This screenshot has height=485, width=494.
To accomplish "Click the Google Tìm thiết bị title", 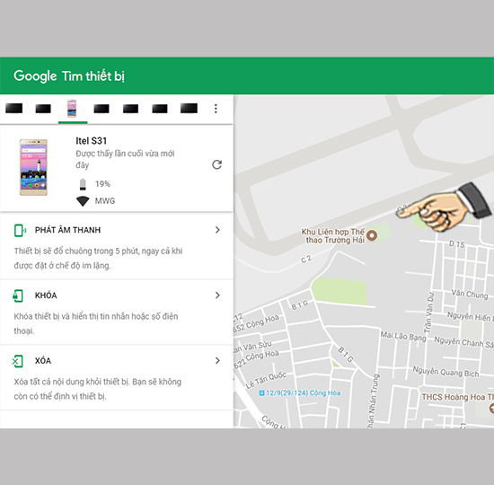I will tap(69, 76).
